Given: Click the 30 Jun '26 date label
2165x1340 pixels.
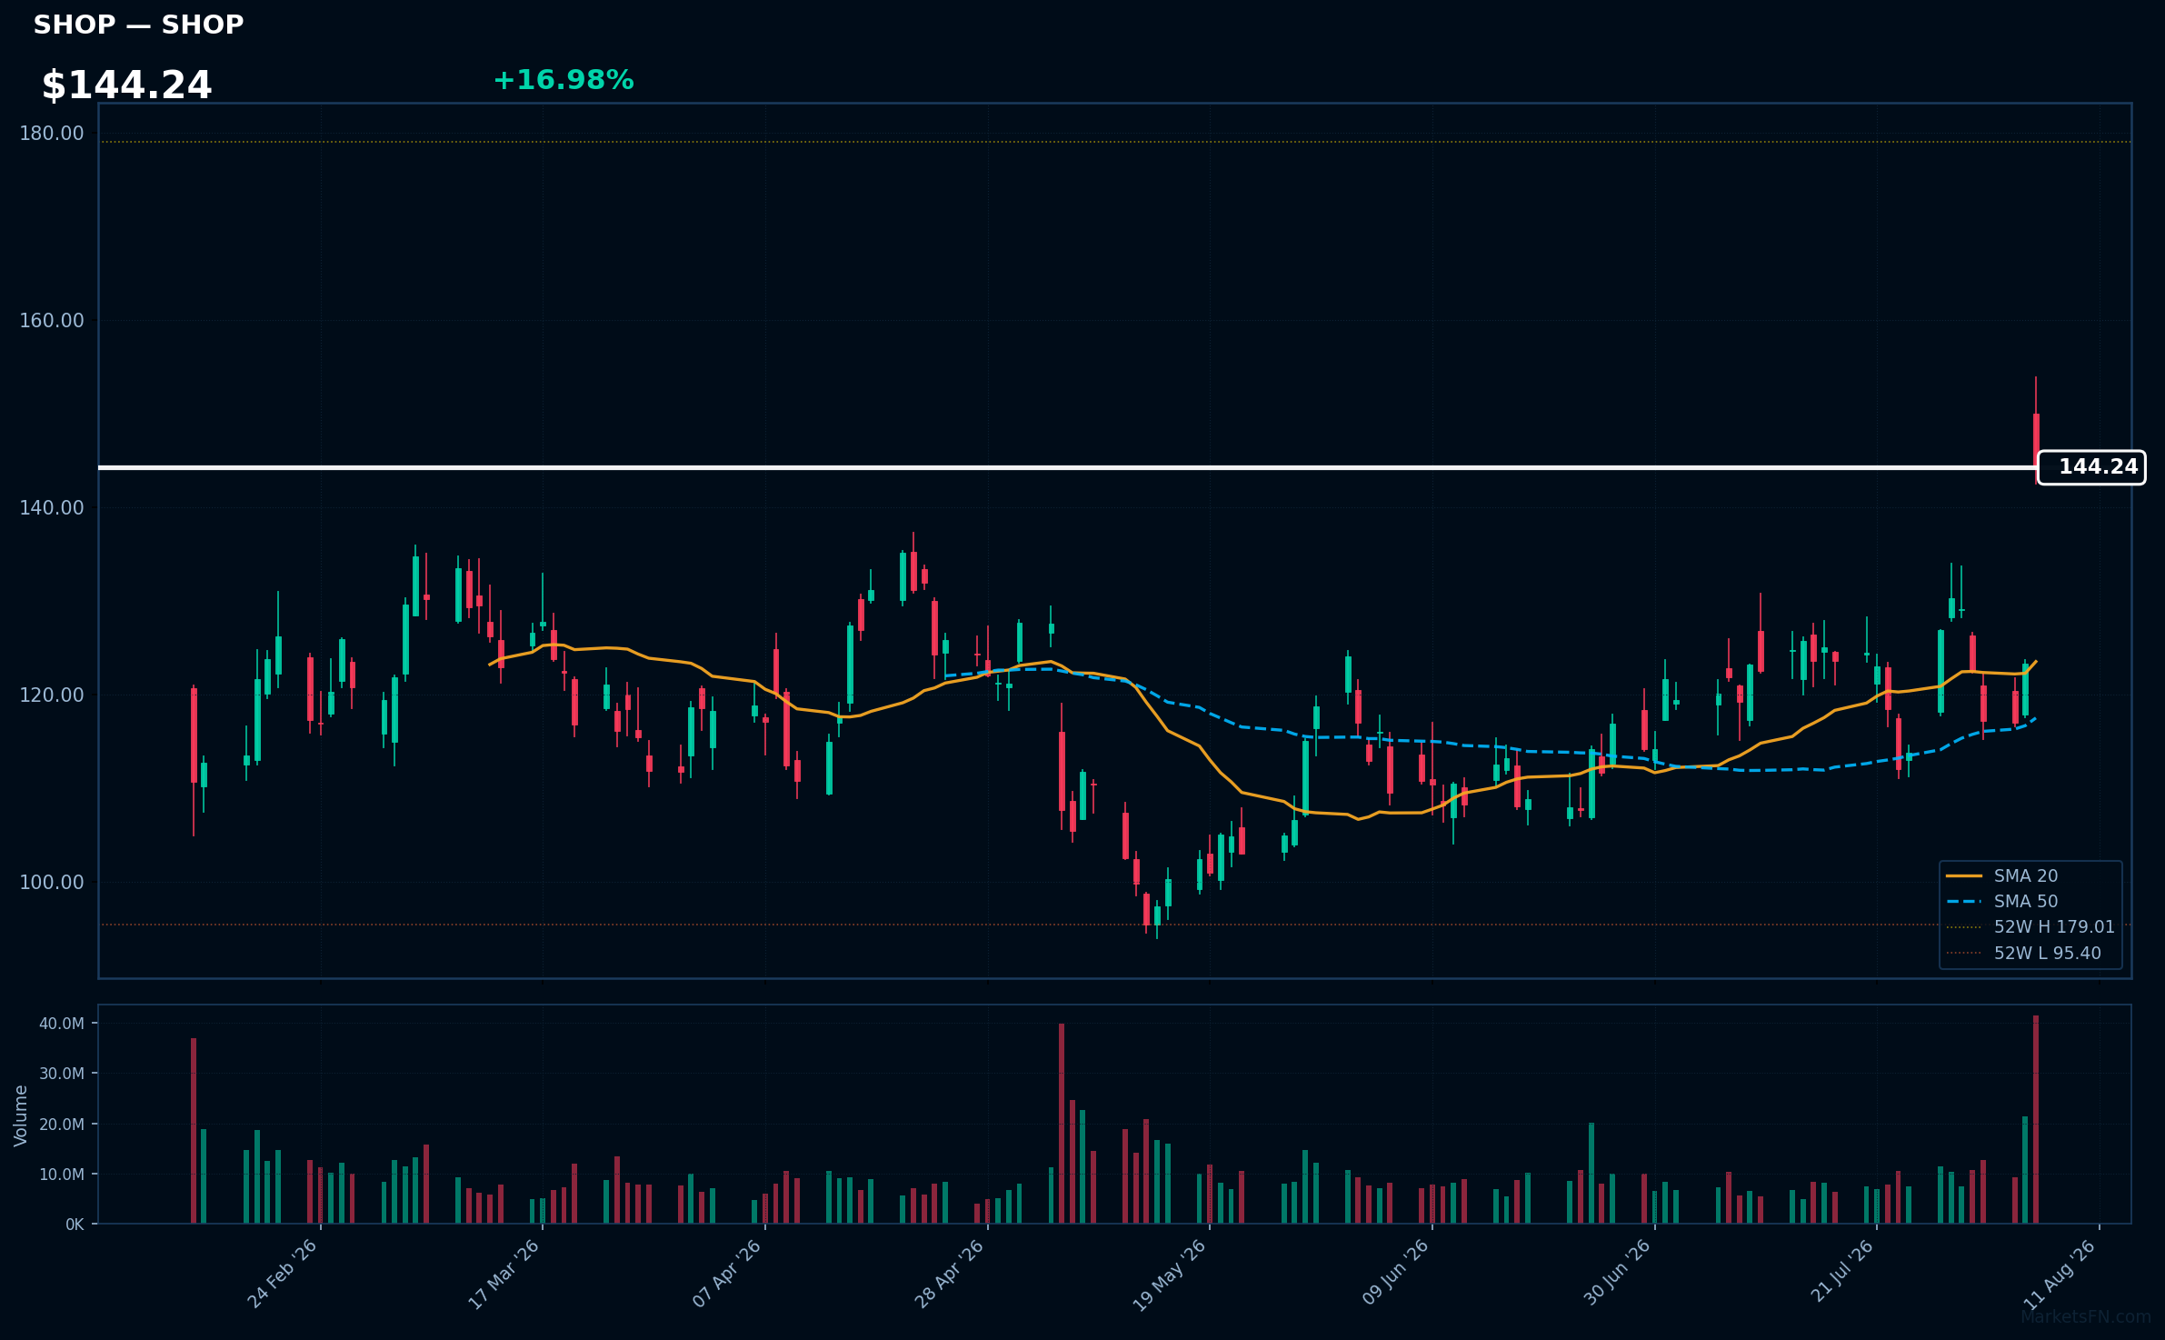Looking at the screenshot, I should click(x=1617, y=1274).
